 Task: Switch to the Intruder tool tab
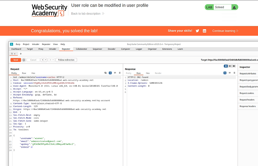[52, 49]
